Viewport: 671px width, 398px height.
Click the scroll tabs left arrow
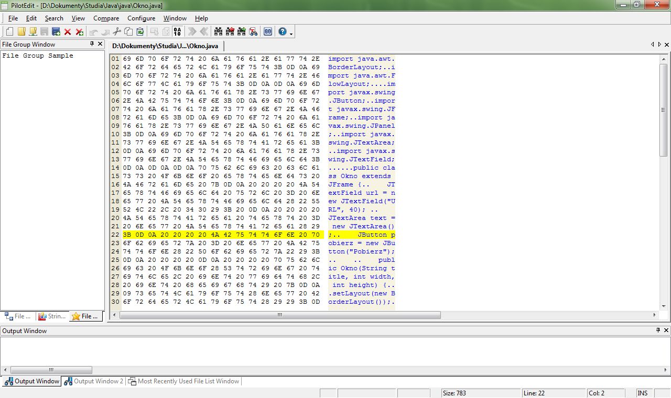pos(653,45)
